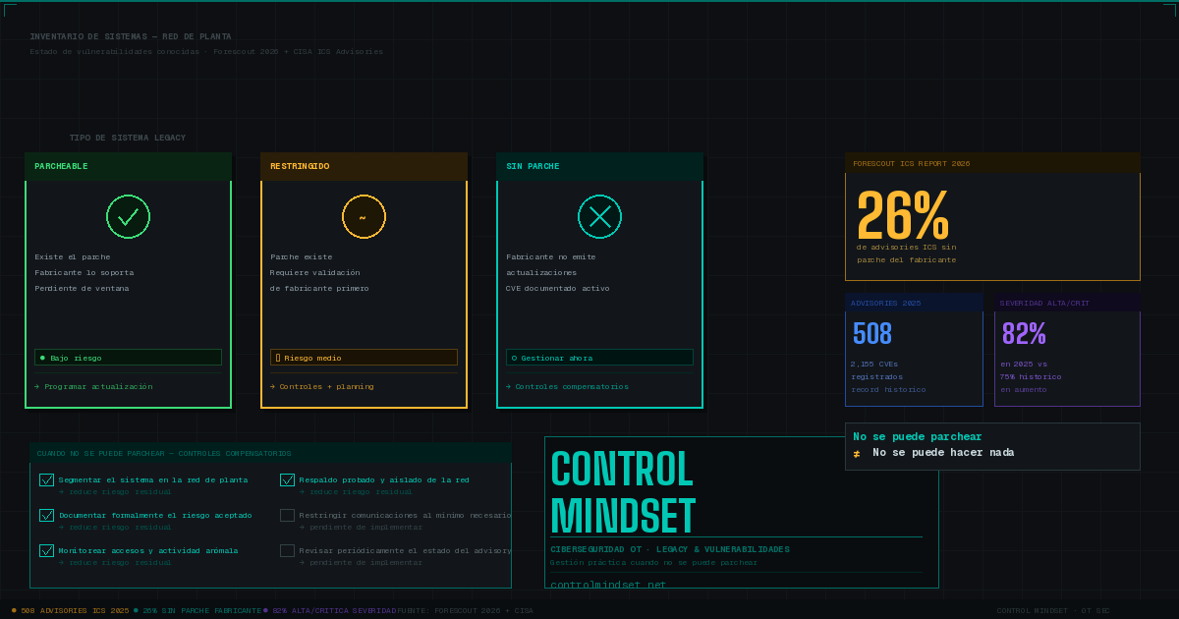Click 'Pendiente de ventana' line
Viewport: 1179px width, 619px height.
pos(82,288)
